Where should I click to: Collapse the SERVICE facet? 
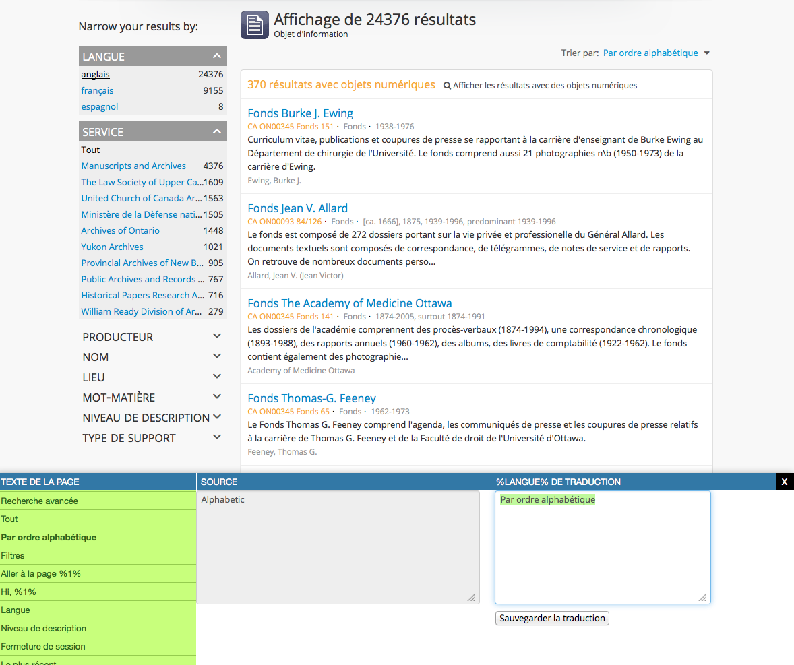point(216,132)
